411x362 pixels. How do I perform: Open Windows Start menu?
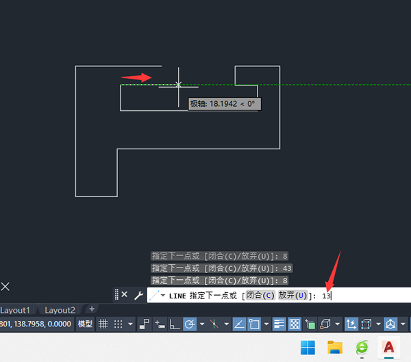coord(308,348)
